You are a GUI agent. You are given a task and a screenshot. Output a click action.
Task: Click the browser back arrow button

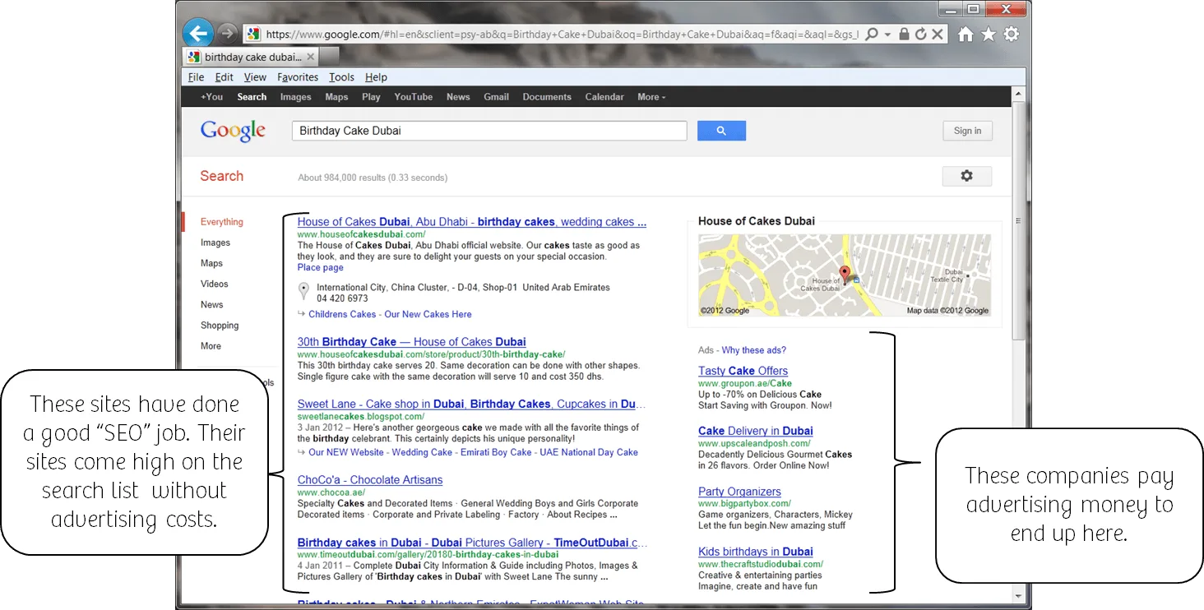pyautogui.click(x=197, y=34)
